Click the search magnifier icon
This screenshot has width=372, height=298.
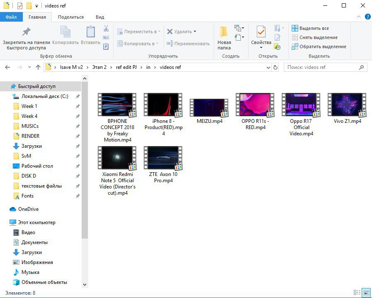(x=361, y=68)
